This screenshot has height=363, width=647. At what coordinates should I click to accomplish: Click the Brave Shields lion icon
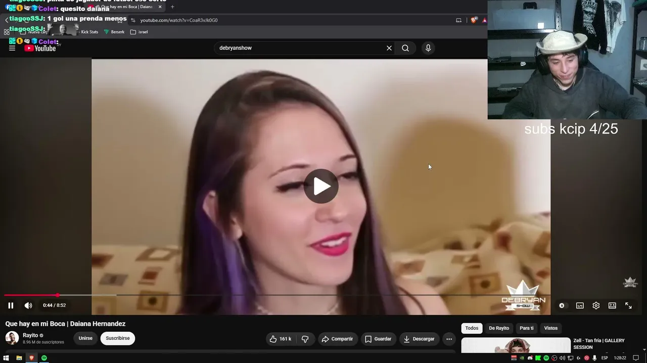(474, 20)
